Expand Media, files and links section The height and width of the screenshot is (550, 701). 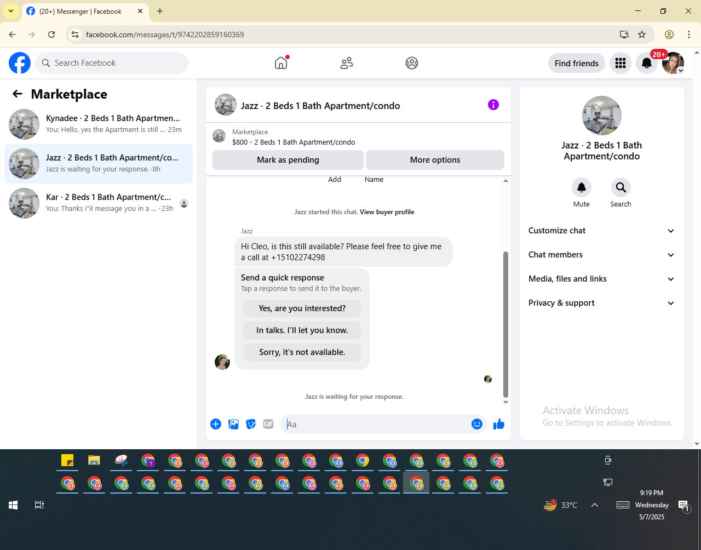point(602,279)
